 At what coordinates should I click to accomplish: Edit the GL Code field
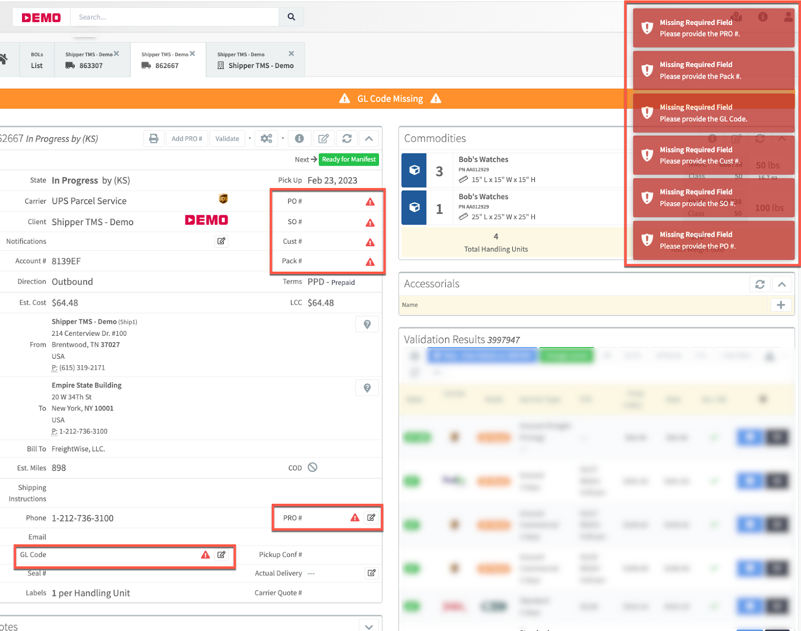[221, 554]
